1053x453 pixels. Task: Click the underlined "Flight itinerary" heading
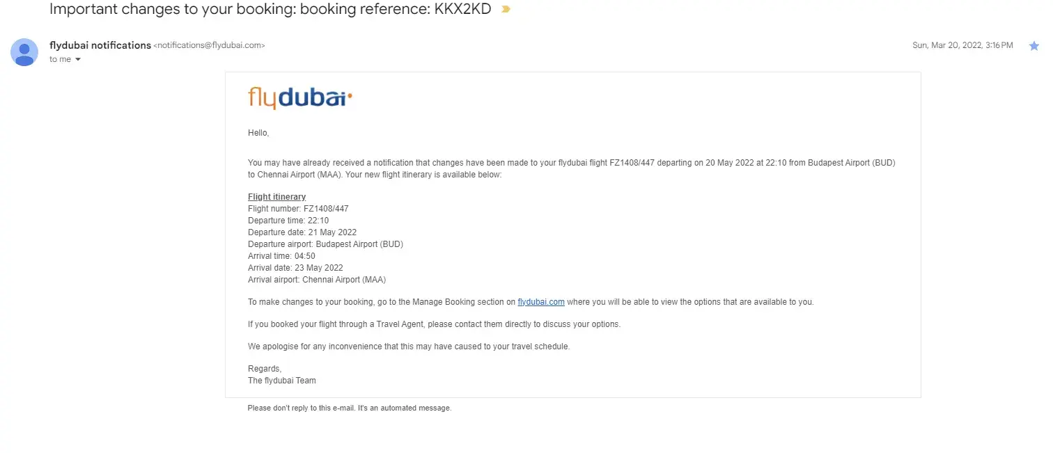tap(276, 197)
